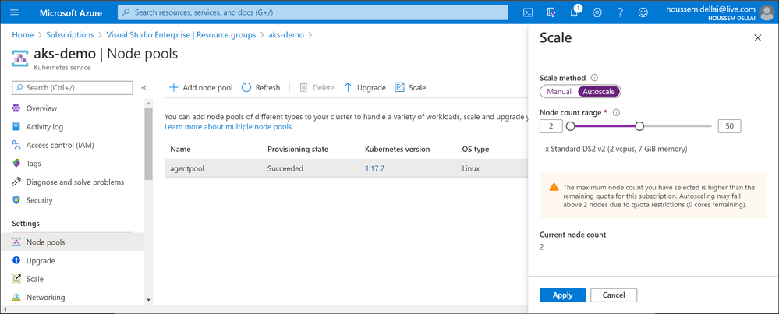The width and height of the screenshot is (779, 314).
Task: Click the Succeeded provisioning state cell
Action: pyautogui.click(x=285, y=168)
